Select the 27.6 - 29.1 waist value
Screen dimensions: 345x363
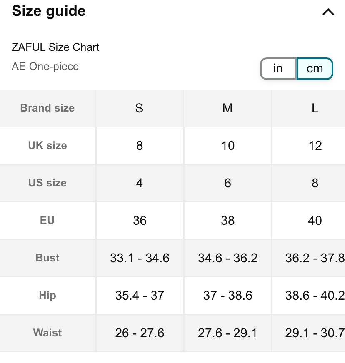tap(227, 333)
